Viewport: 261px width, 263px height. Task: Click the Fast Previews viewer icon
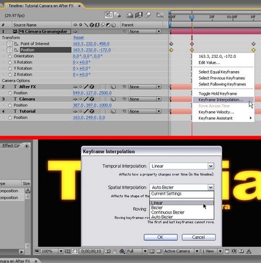coord(234,251)
